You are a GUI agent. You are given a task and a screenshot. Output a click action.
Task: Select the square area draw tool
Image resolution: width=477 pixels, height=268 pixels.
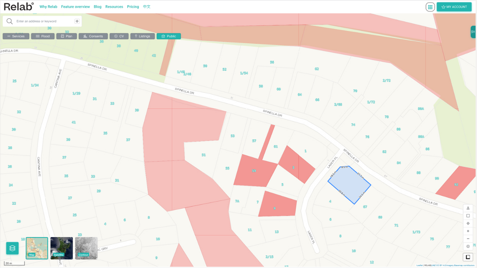coord(468,216)
